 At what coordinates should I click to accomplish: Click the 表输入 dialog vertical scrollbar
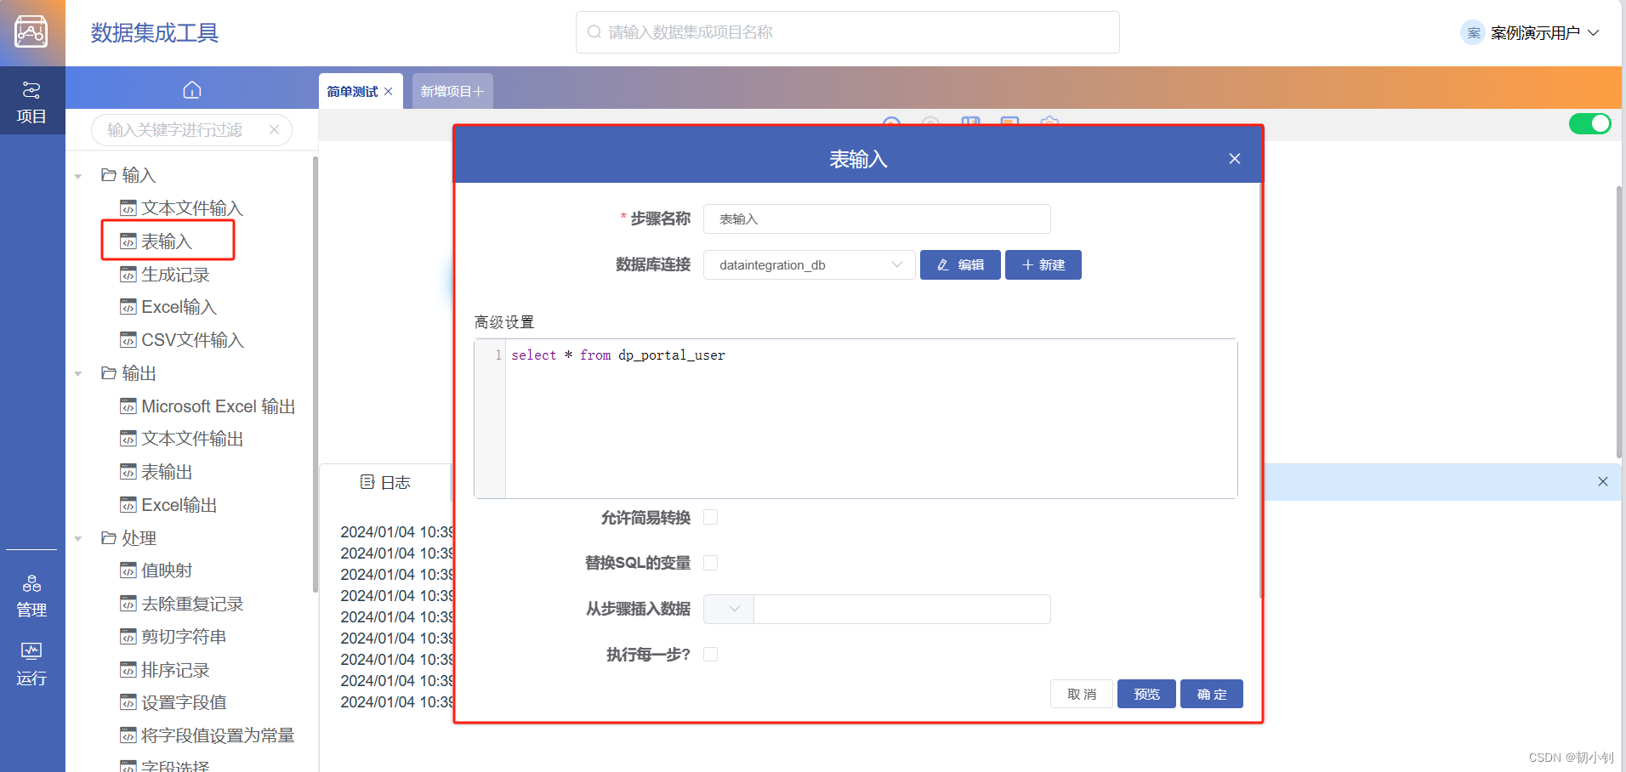point(1261,389)
